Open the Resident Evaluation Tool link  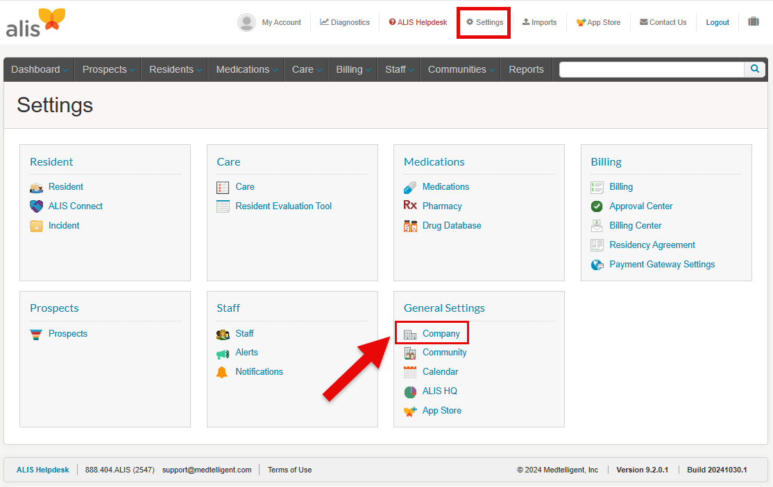[284, 206]
